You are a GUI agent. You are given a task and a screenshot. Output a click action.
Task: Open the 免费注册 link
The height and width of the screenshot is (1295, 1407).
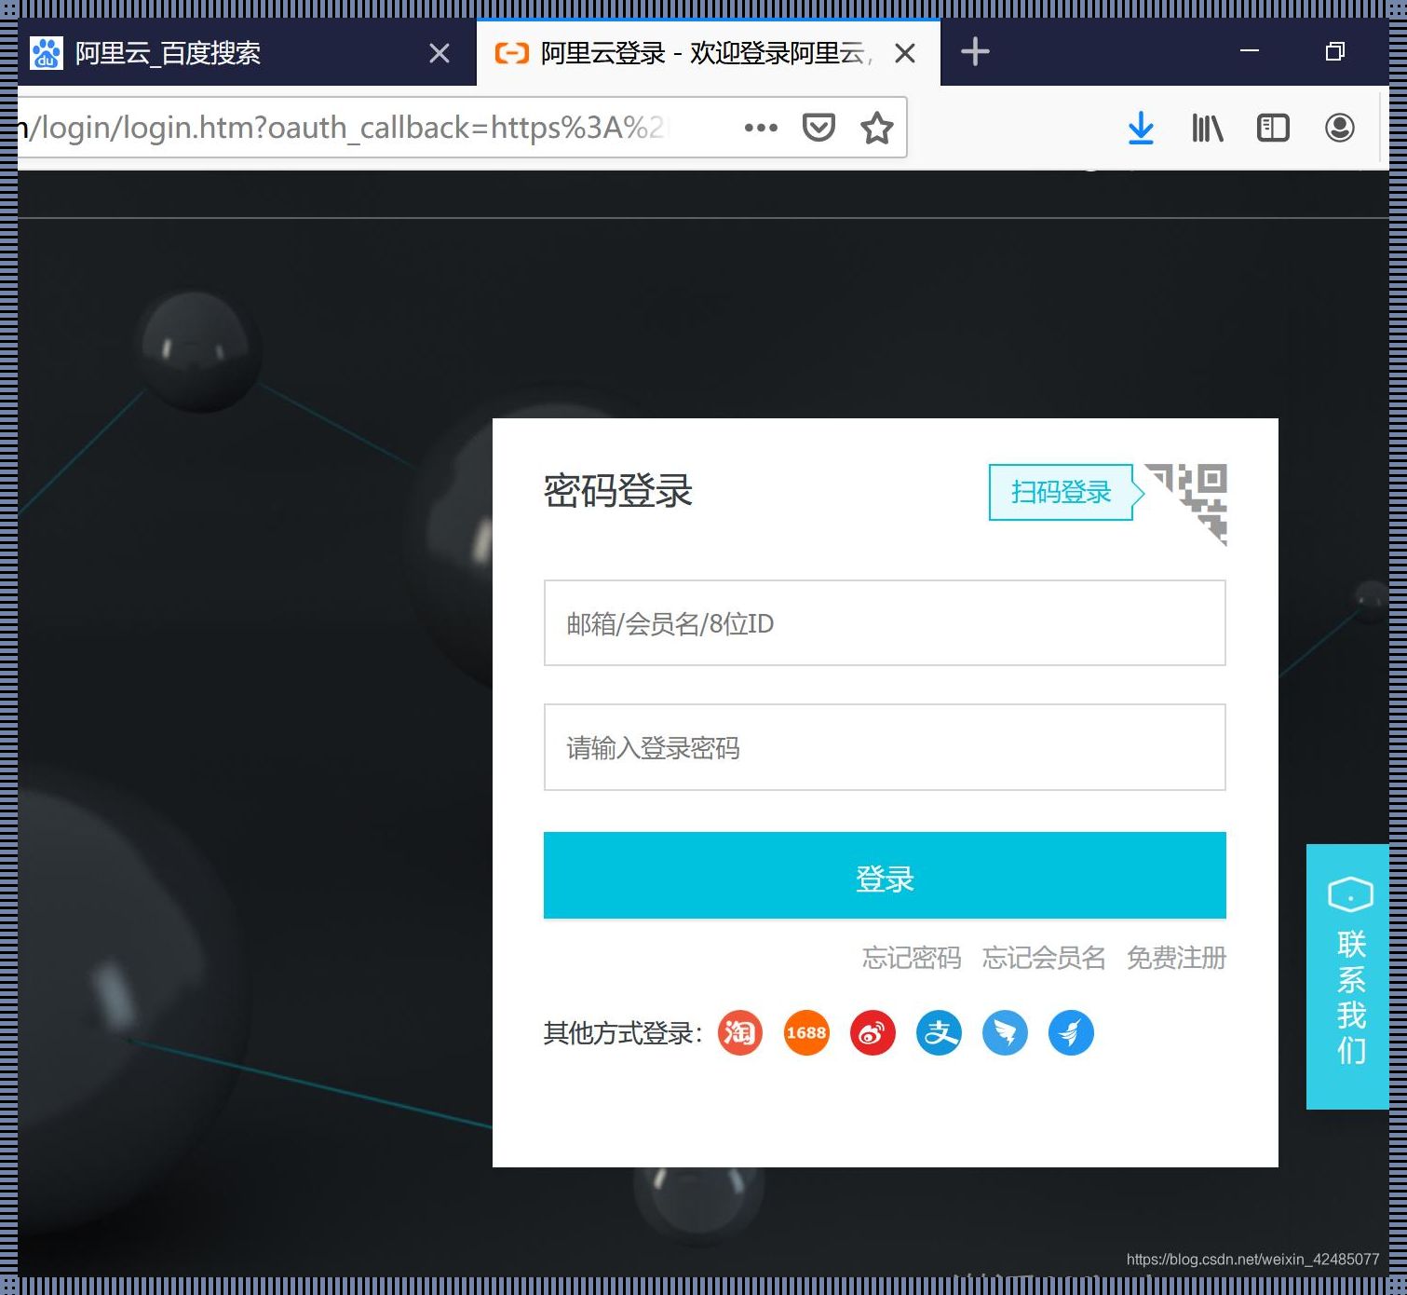coord(1177,958)
